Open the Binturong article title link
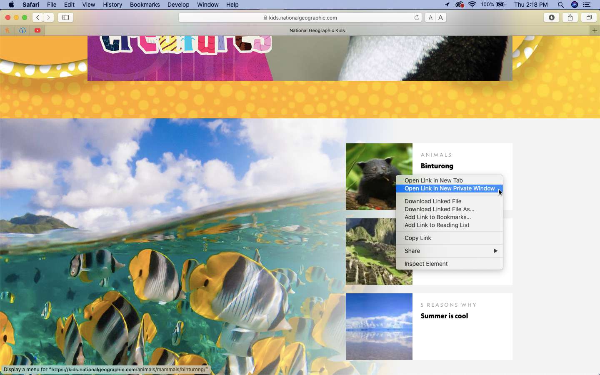600x375 pixels. coord(437,166)
